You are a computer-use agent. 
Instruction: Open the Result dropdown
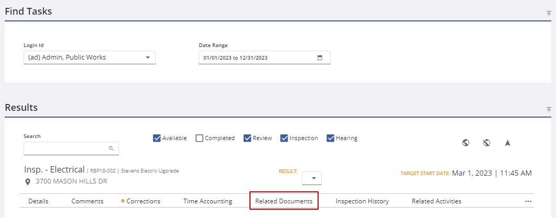pos(313,178)
